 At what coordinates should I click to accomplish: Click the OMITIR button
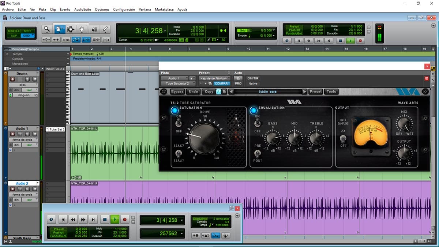[253, 78]
